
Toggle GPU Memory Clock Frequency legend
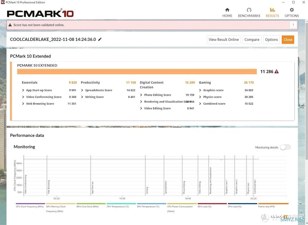point(61,204)
